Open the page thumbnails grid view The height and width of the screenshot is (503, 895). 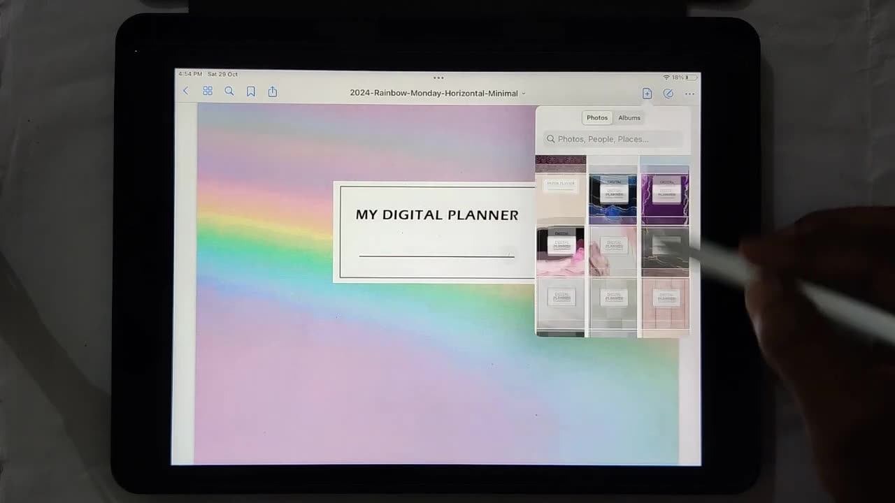[208, 91]
